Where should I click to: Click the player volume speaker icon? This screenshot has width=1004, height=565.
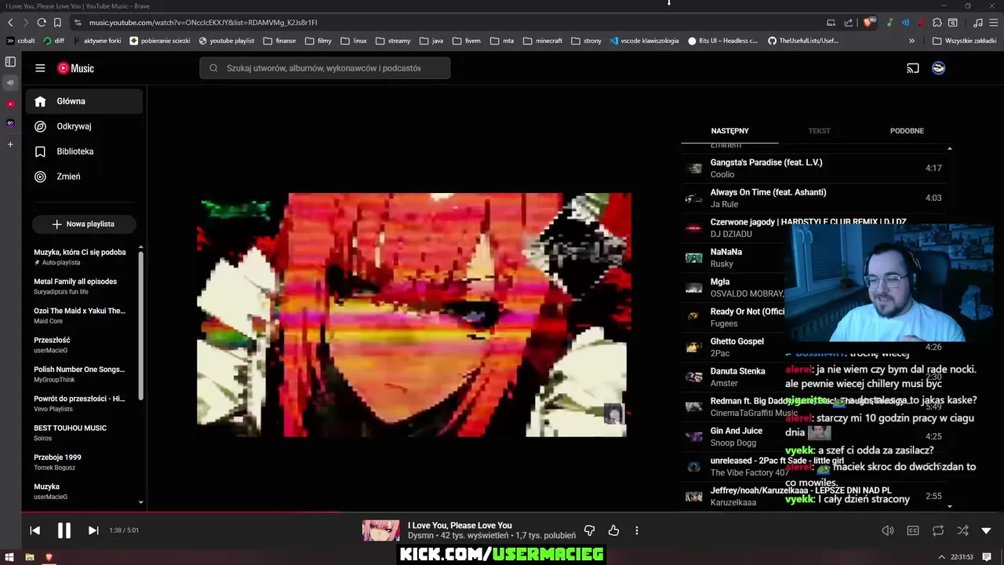coord(888,530)
